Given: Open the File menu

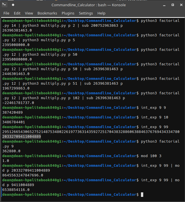Looking at the screenshot, I should (6, 13).
